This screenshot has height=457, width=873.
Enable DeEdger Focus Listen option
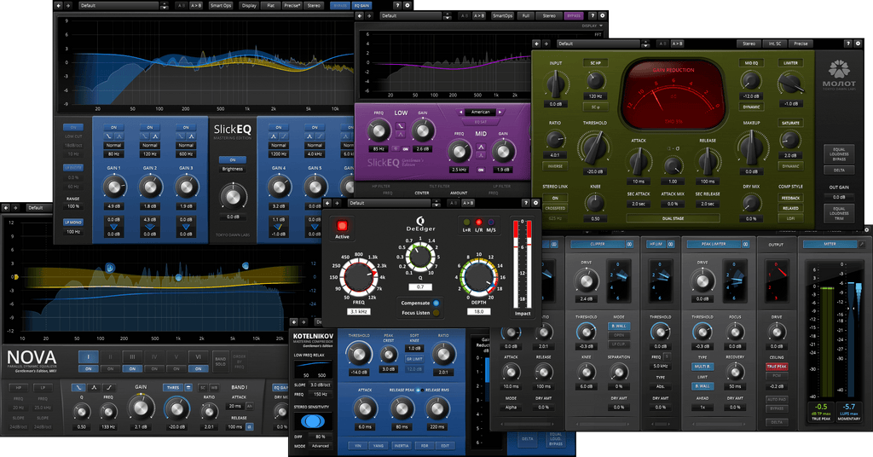click(x=436, y=313)
